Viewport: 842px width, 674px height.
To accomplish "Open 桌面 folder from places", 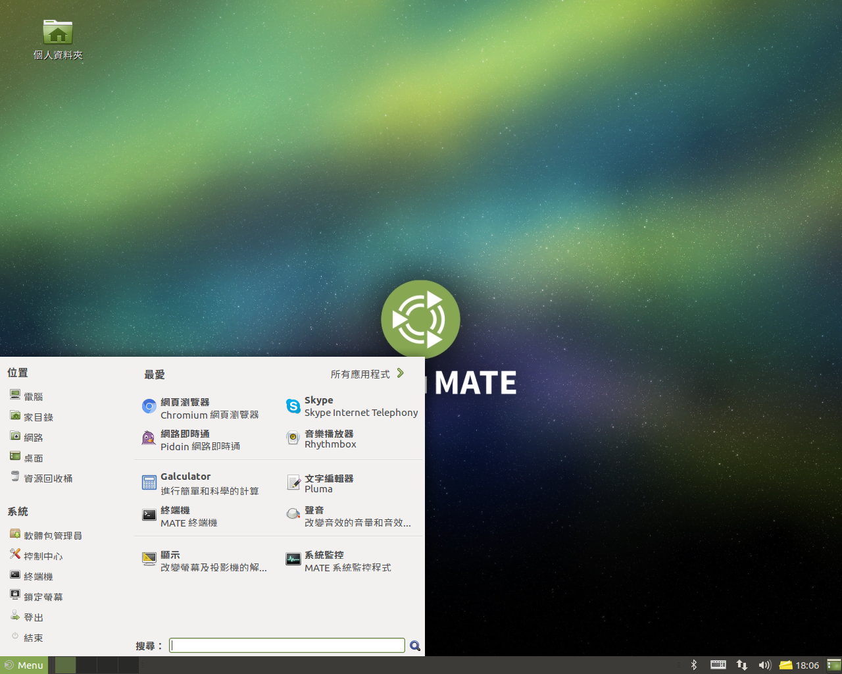I will coord(26,457).
